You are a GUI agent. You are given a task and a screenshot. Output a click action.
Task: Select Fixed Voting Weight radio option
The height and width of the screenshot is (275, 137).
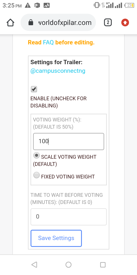pos(37,175)
